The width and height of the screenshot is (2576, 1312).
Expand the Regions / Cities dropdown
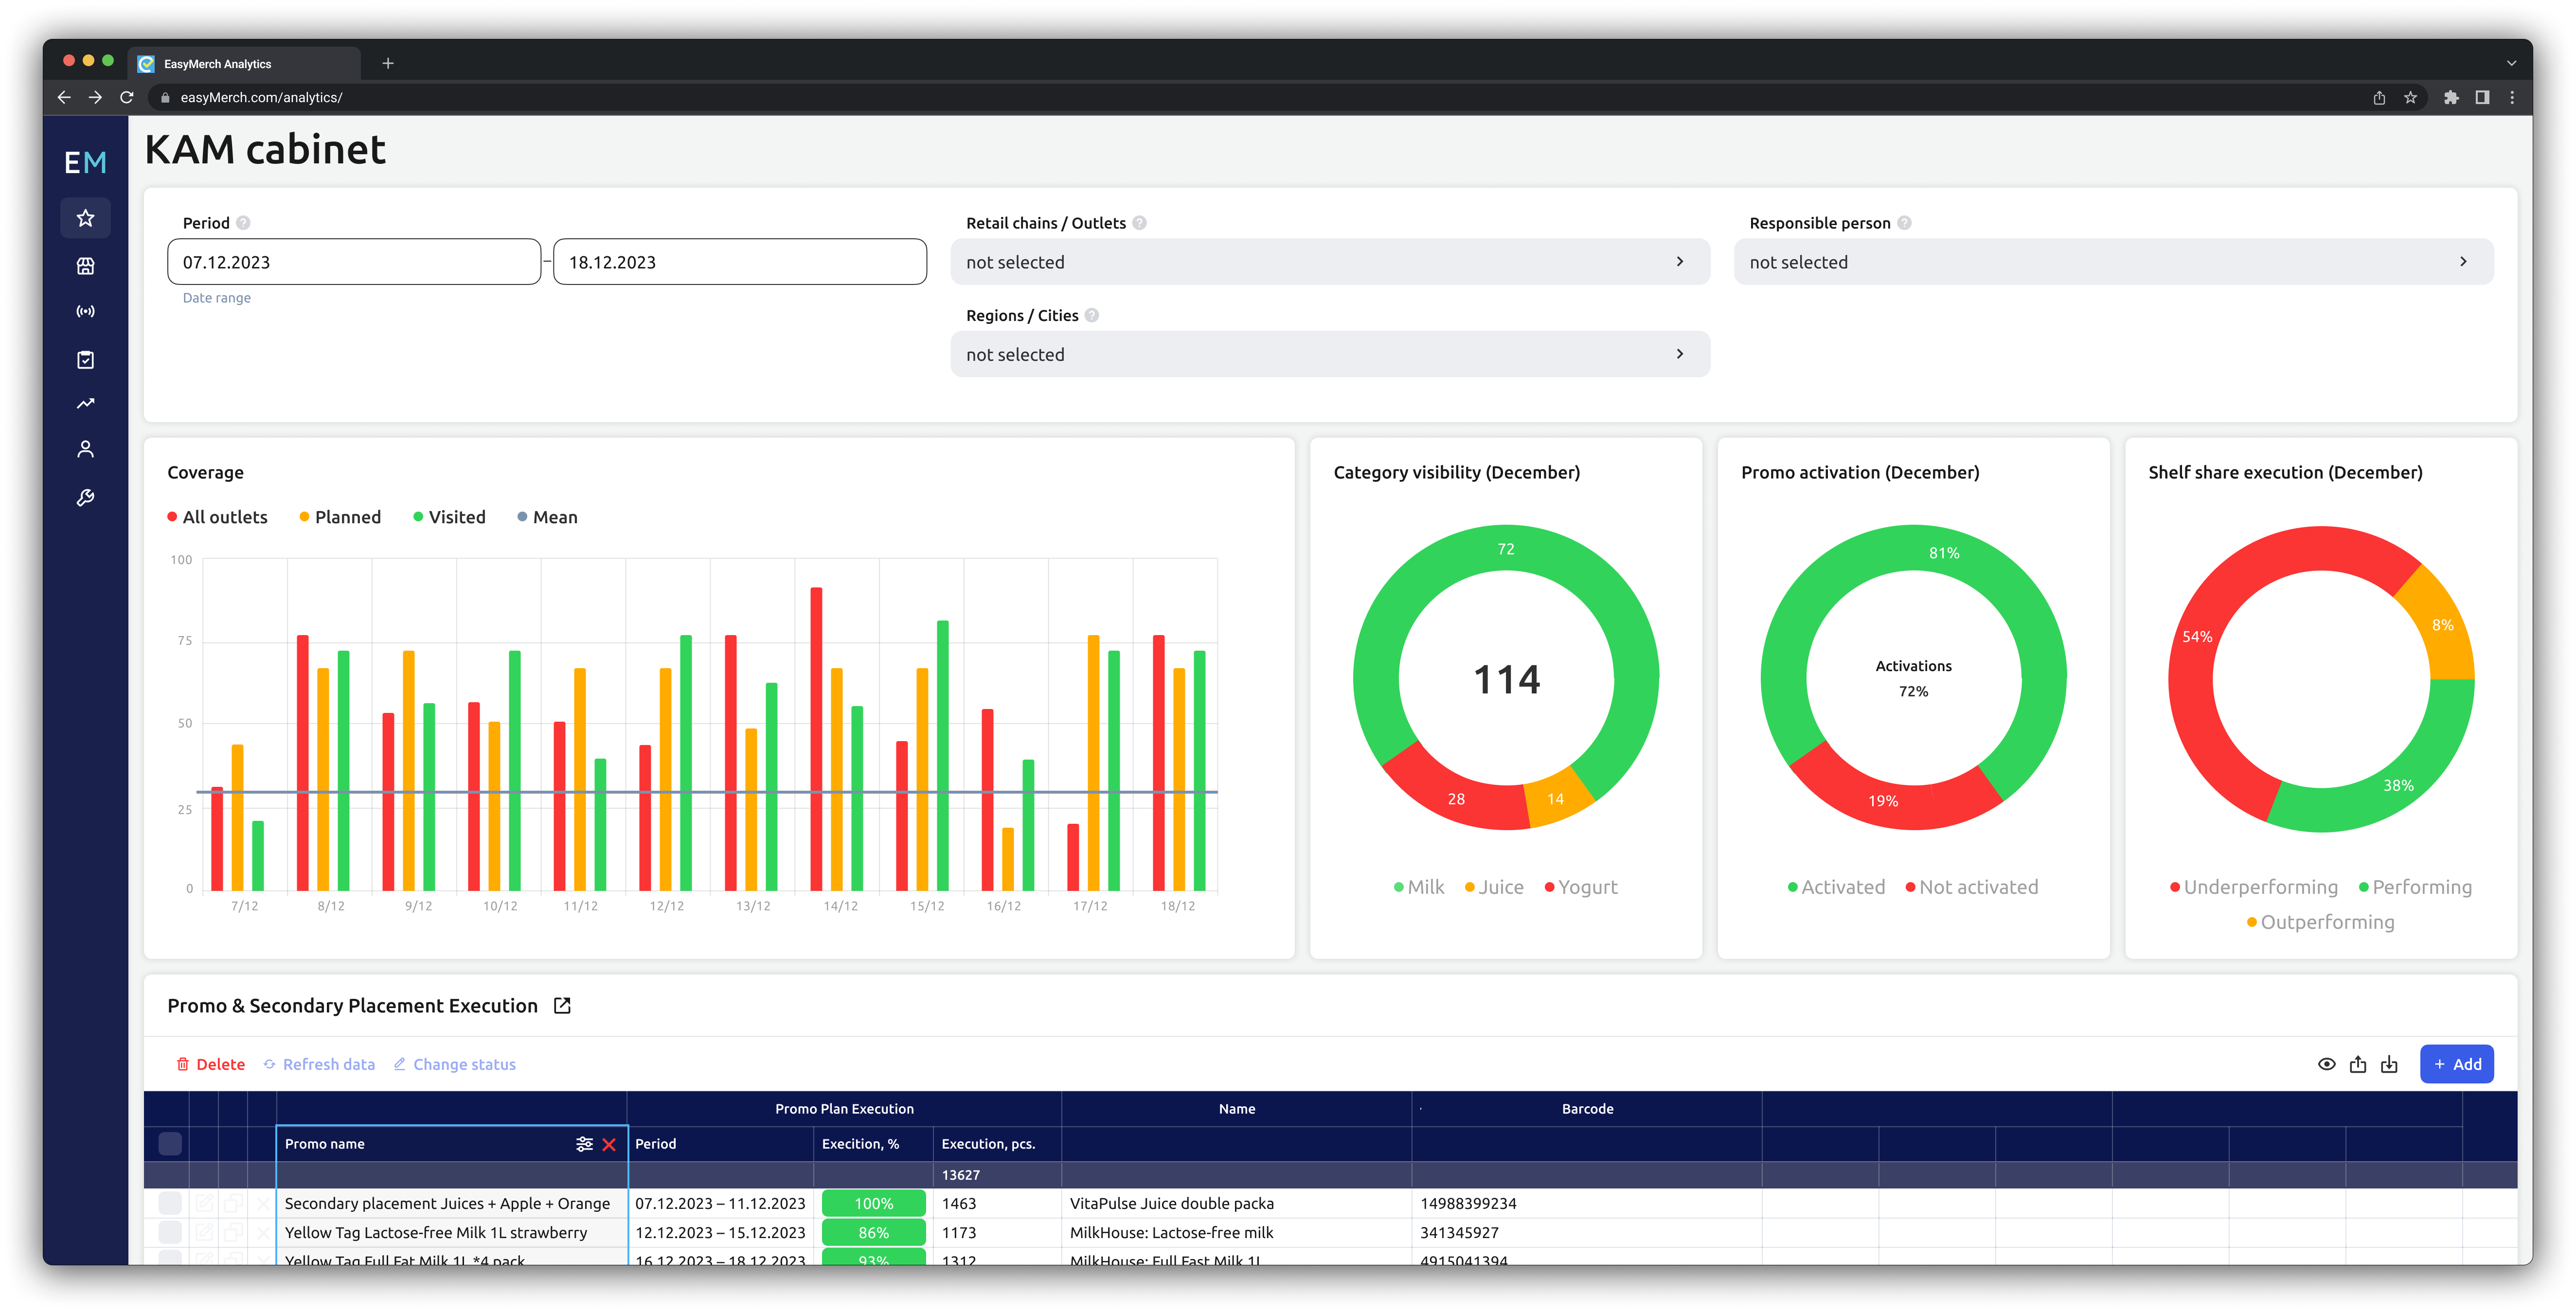[x=1330, y=354]
